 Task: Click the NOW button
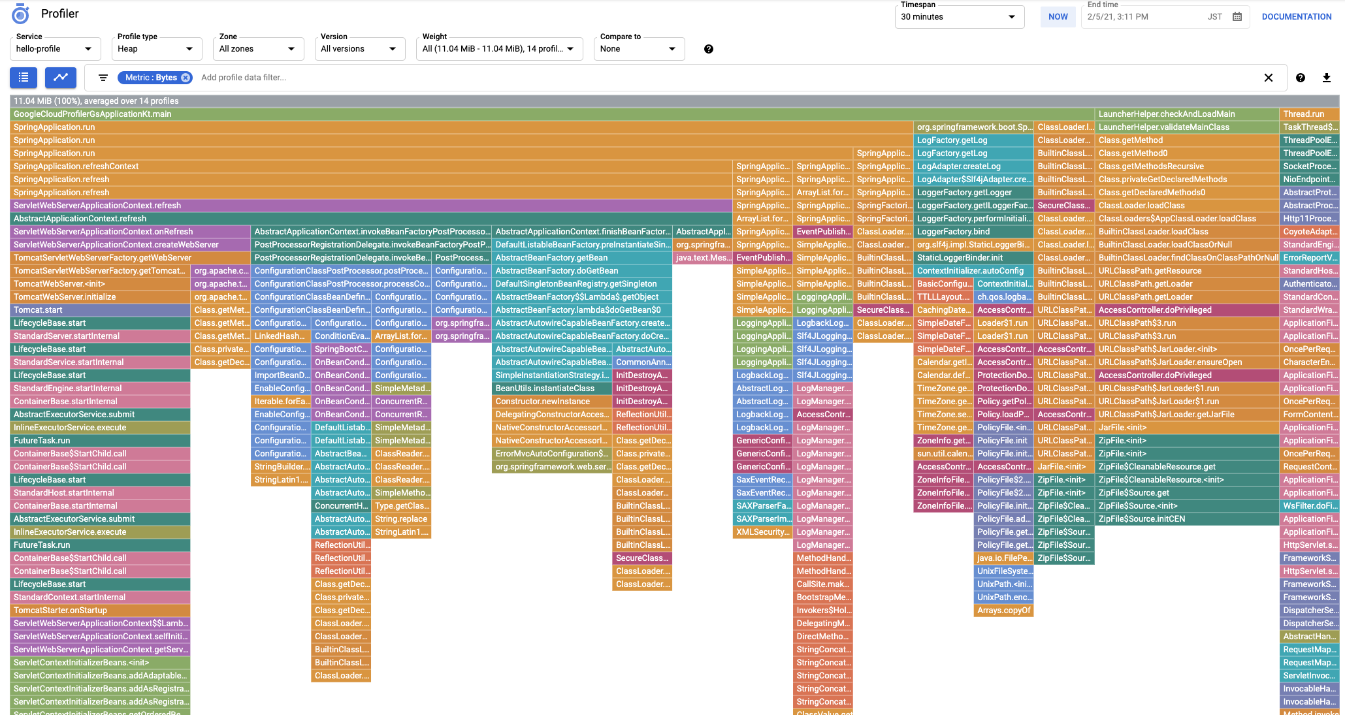(x=1058, y=16)
